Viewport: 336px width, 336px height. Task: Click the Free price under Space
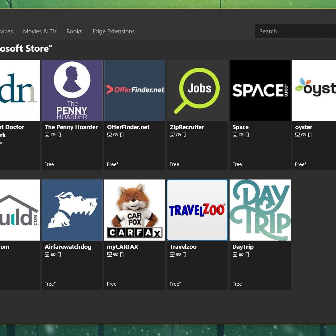(x=237, y=164)
